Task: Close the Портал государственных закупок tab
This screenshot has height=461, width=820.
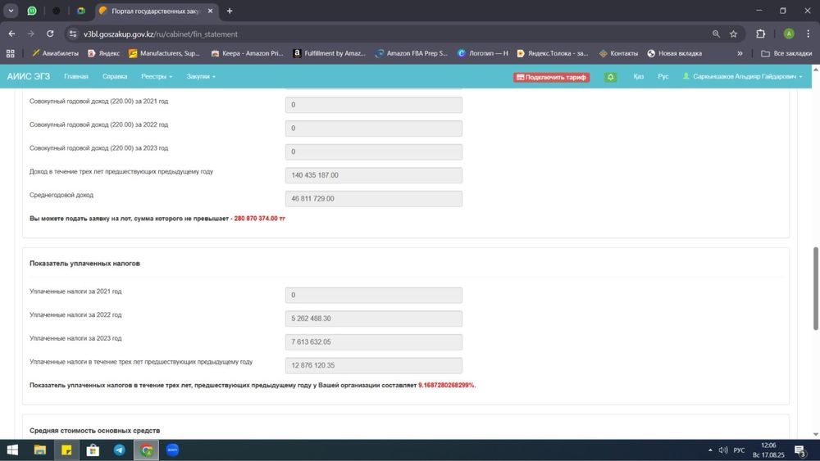Action: click(210, 11)
